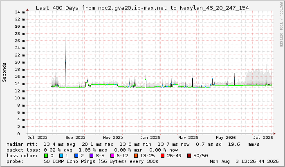
Task: Click the 'Nov 2025' x-axis label
Action: [x=113, y=138]
